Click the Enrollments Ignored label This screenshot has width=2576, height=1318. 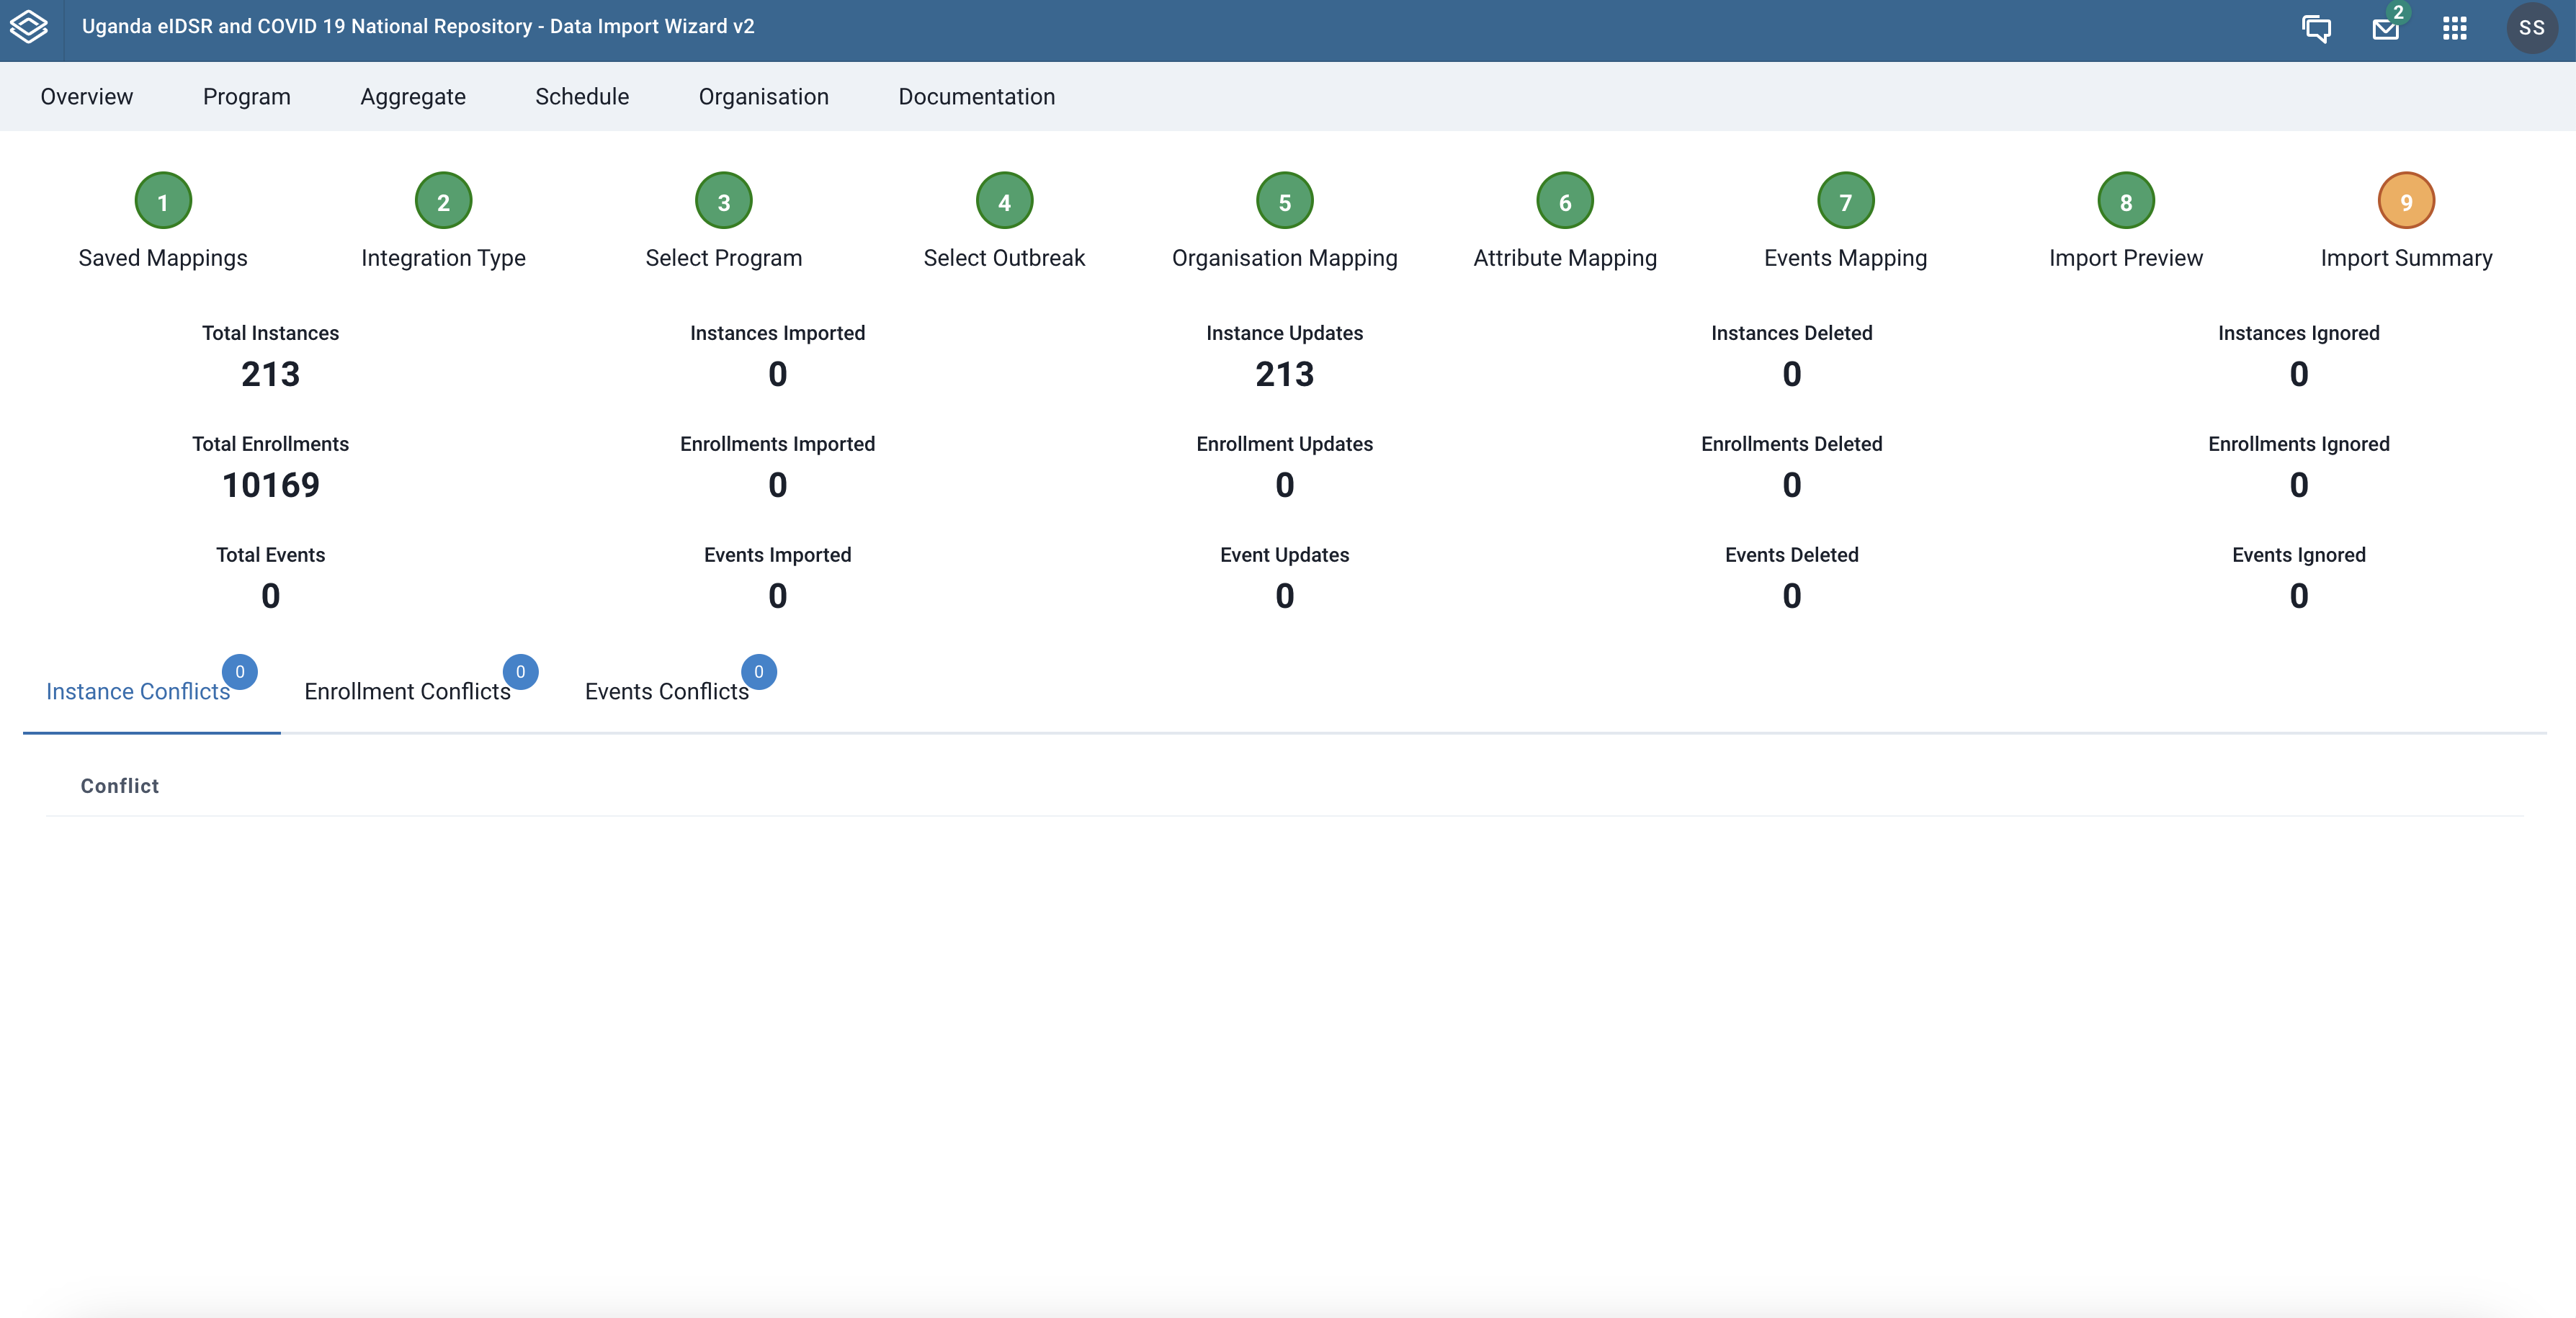(x=2299, y=444)
